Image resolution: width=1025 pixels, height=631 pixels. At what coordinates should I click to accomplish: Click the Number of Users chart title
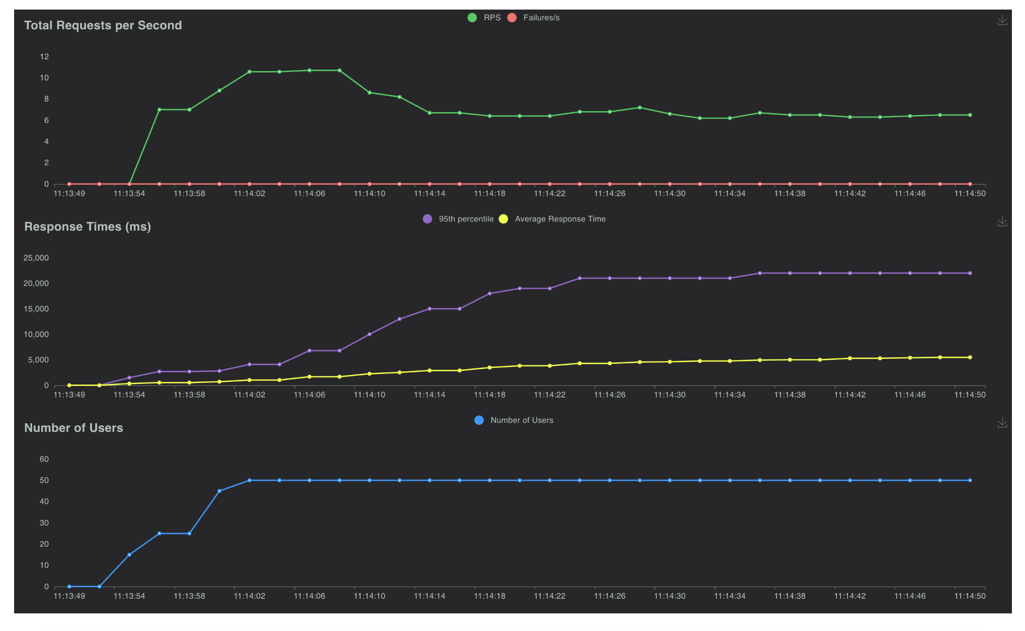(x=73, y=428)
